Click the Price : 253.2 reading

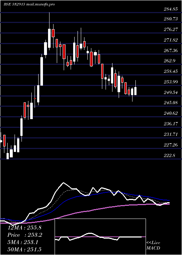point(25,235)
